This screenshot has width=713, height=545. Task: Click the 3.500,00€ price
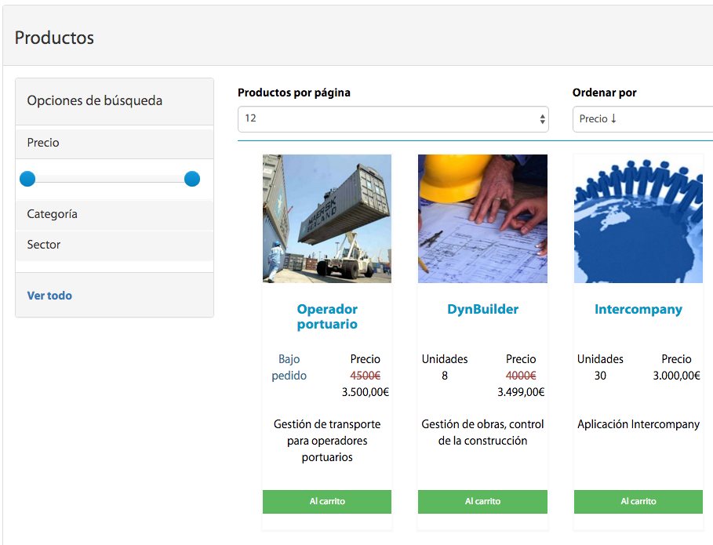click(366, 392)
